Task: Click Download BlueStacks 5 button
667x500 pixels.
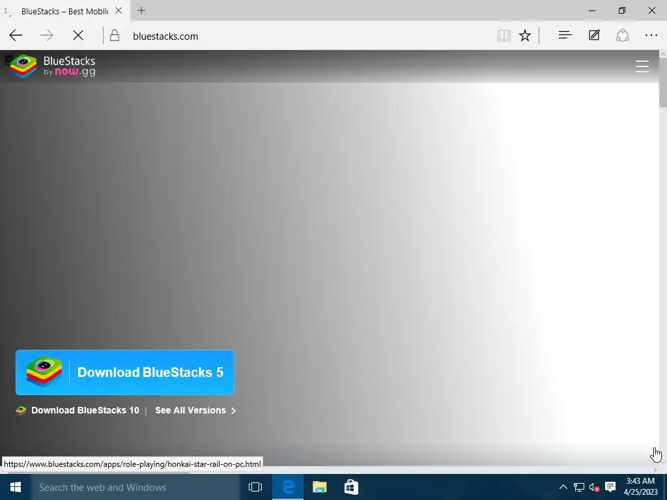Action: (x=125, y=372)
